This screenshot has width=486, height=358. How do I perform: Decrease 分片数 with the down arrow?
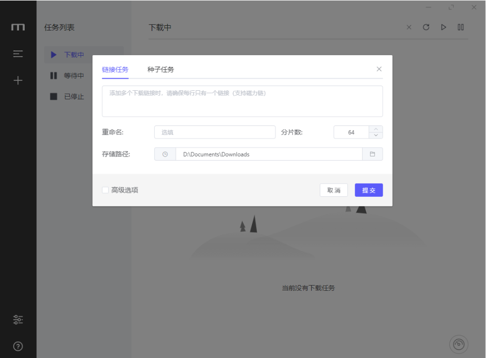tap(376, 135)
